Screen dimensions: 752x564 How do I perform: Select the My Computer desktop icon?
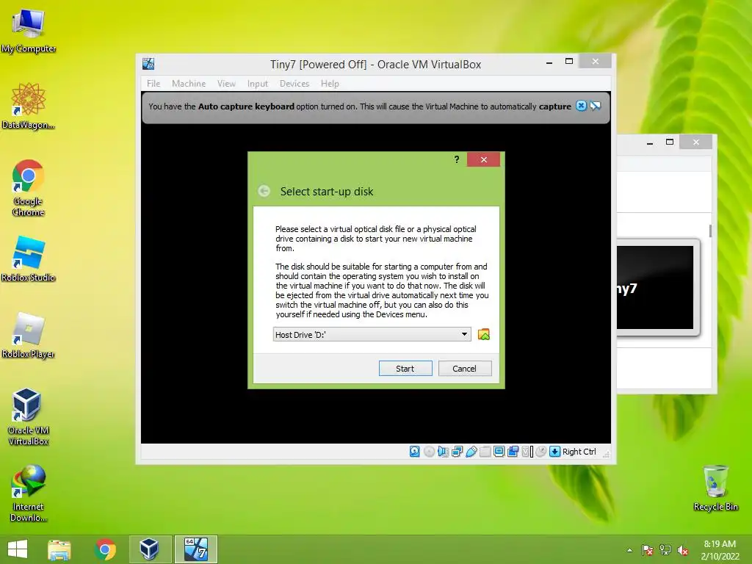pyautogui.click(x=29, y=29)
